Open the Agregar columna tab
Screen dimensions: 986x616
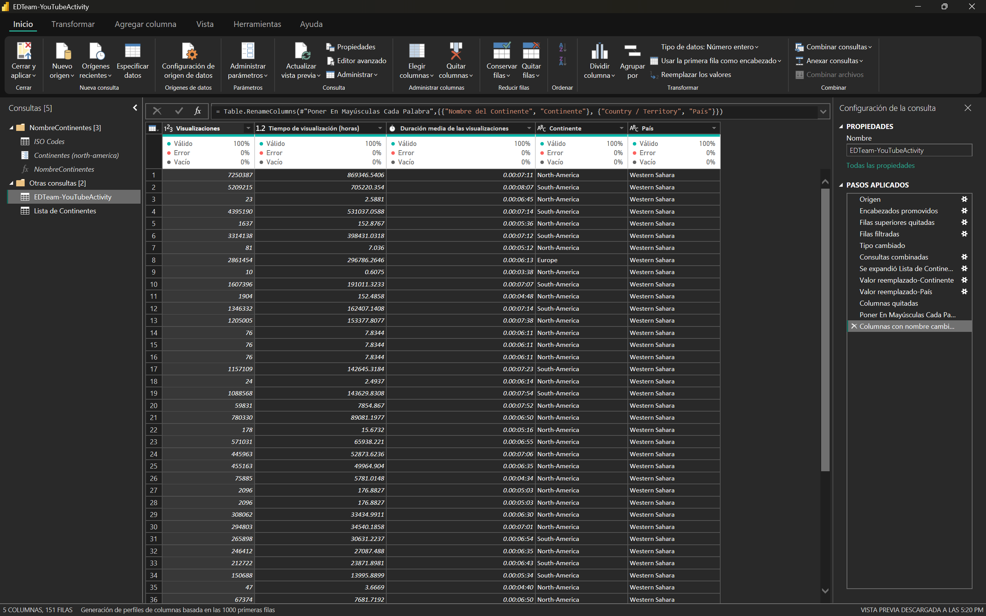pyautogui.click(x=146, y=24)
